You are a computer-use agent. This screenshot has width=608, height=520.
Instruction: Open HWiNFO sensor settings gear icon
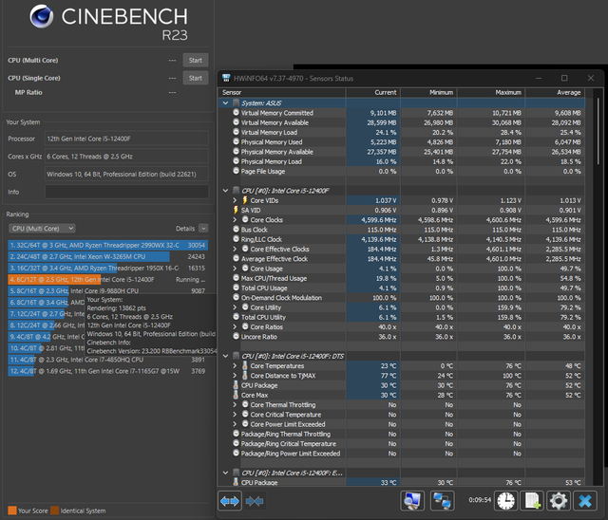(559, 501)
